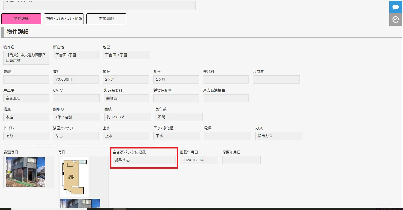Image resolution: width=403 pixels, height=210 pixels.
Task: Open the blue chat bubble icon
Action: 396,7
